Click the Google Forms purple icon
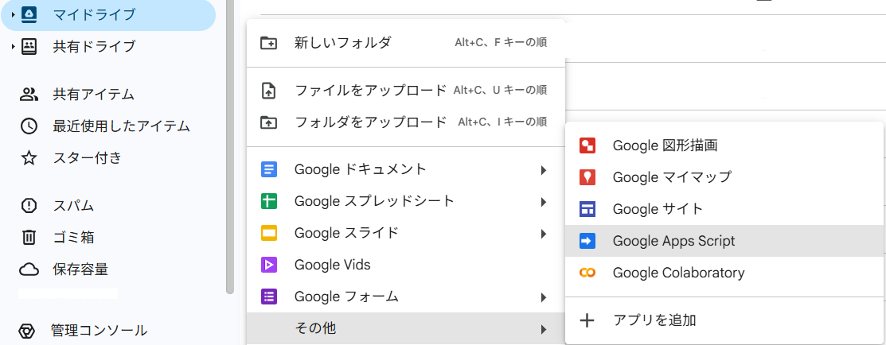The width and height of the screenshot is (886, 345). [x=269, y=297]
